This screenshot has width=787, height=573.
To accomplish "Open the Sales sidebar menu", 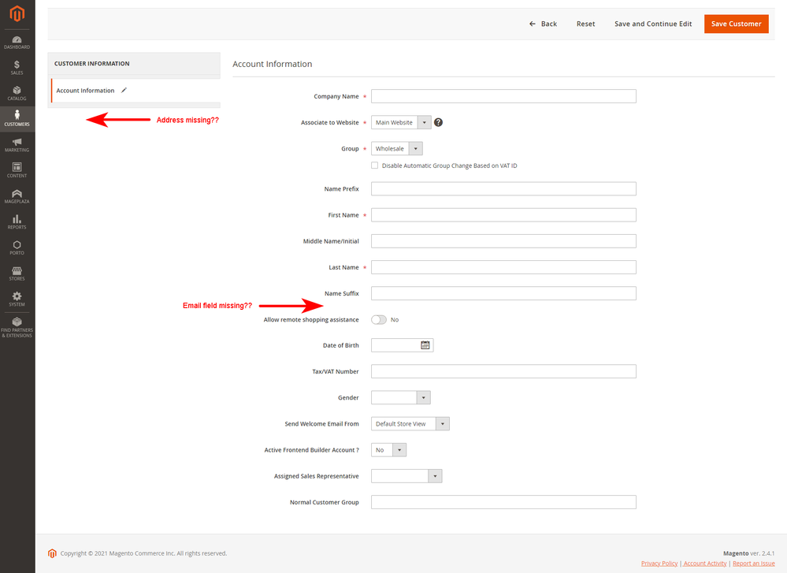I will point(17,67).
